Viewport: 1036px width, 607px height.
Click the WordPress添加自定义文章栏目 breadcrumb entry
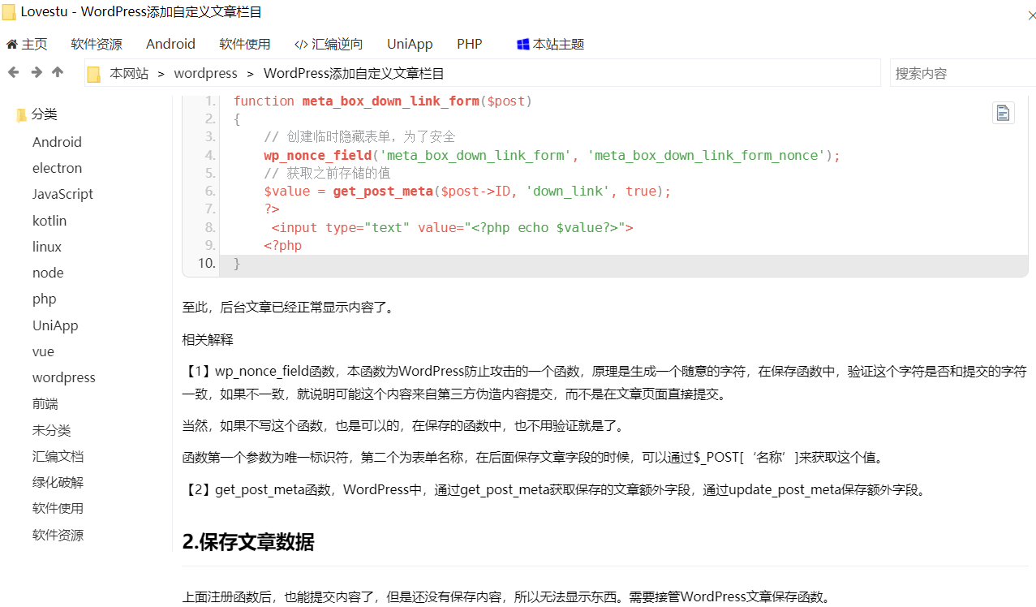(354, 73)
